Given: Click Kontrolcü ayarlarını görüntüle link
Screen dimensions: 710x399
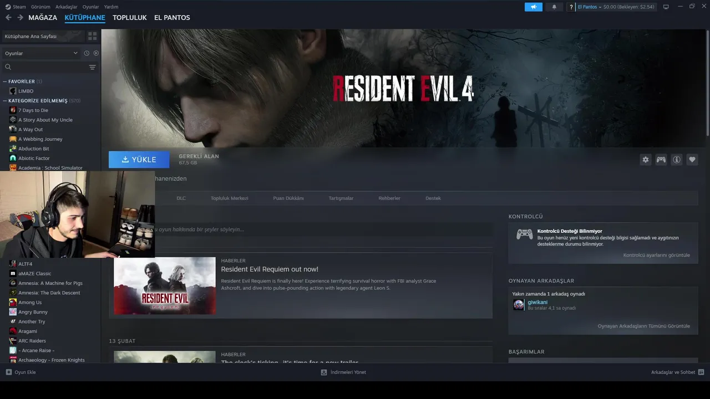Looking at the screenshot, I should tap(657, 255).
